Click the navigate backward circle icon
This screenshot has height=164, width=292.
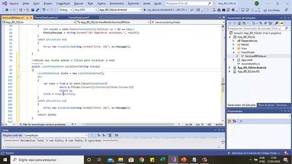tap(7, 10)
